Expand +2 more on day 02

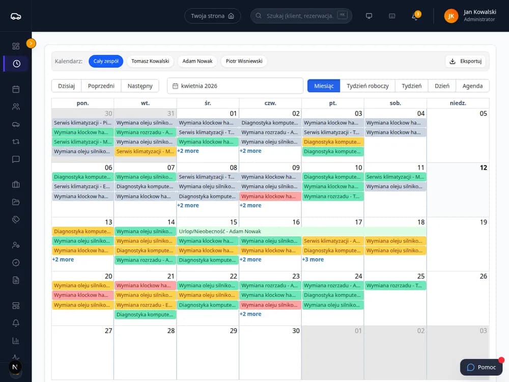click(x=250, y=151)
